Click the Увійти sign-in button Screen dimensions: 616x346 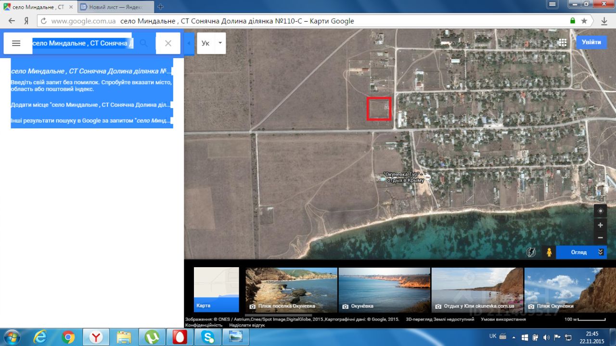pos(591,42)
